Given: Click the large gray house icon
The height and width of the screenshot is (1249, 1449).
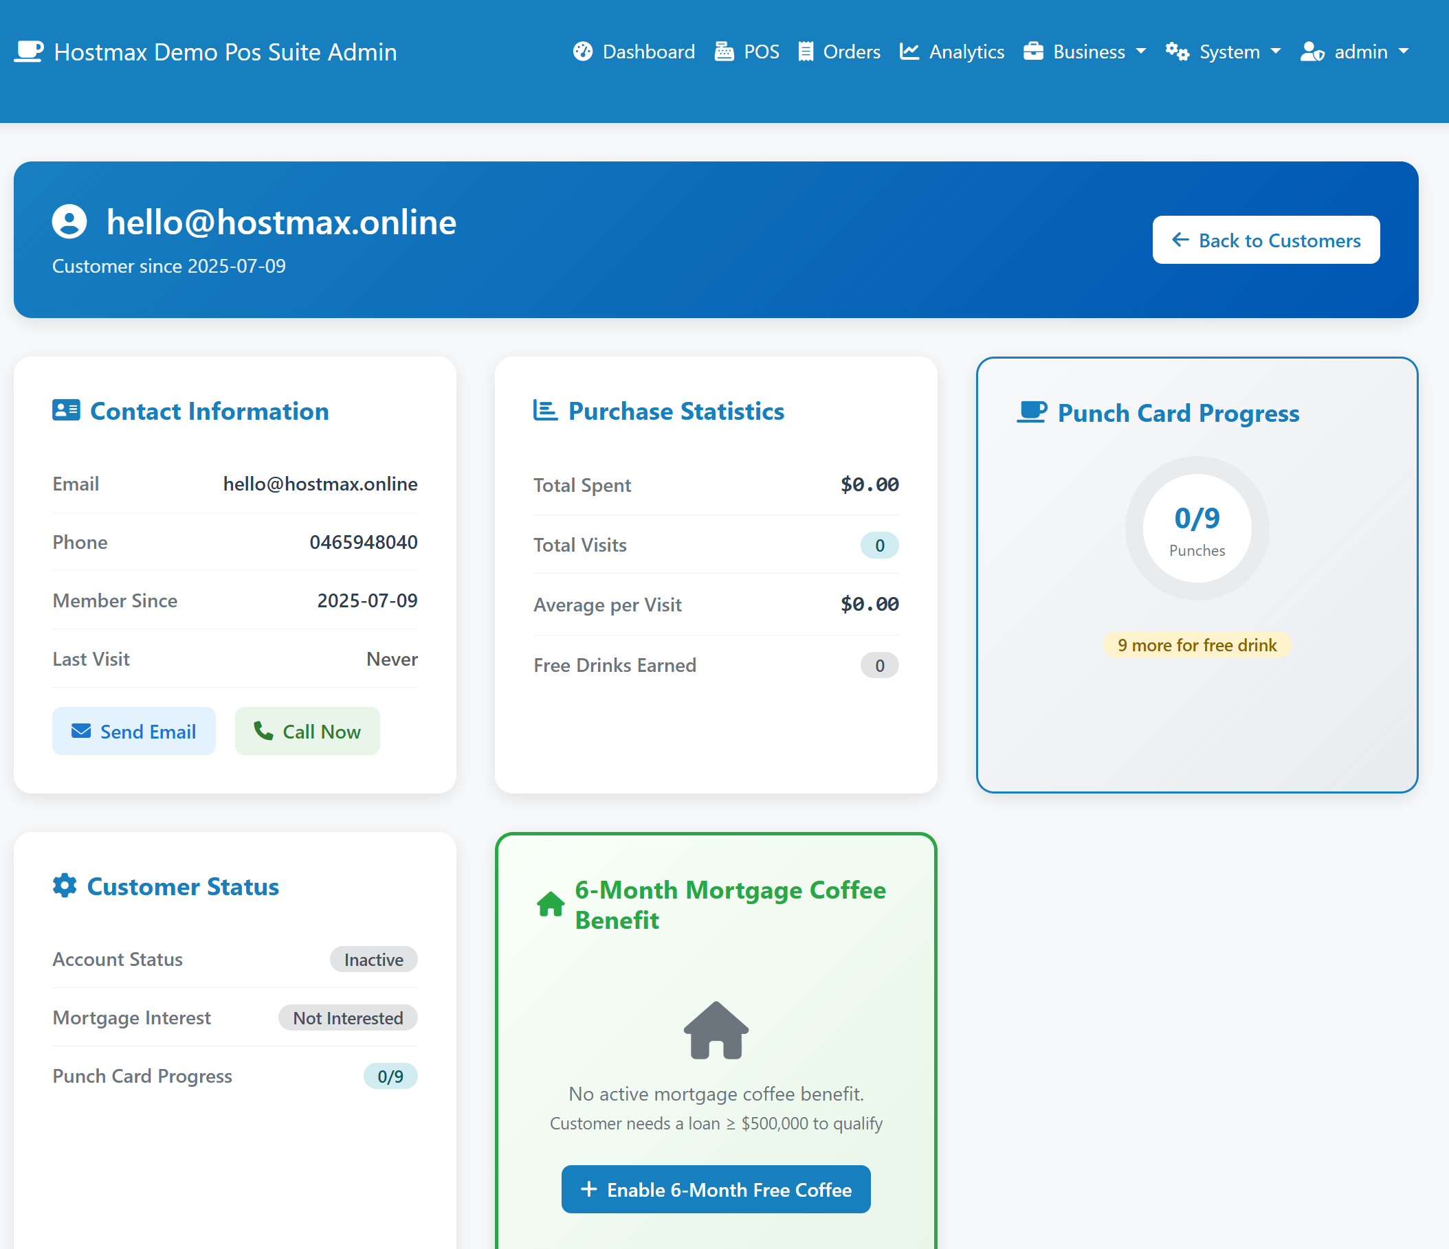Looking at the screenshot, I should pyautogui.click(x=716, y=1031).
